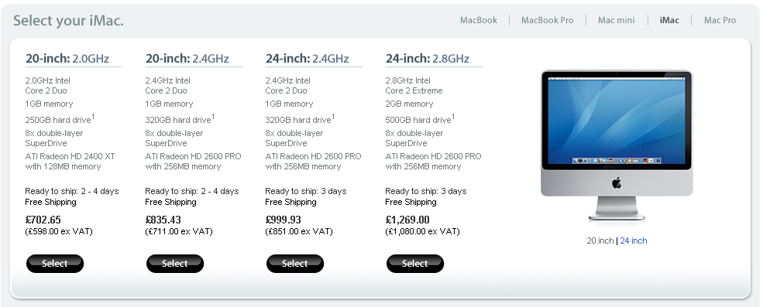Click the 250GB hard drive spec
The height and width of the screenshot is (307, 763).
coord(60,119)
